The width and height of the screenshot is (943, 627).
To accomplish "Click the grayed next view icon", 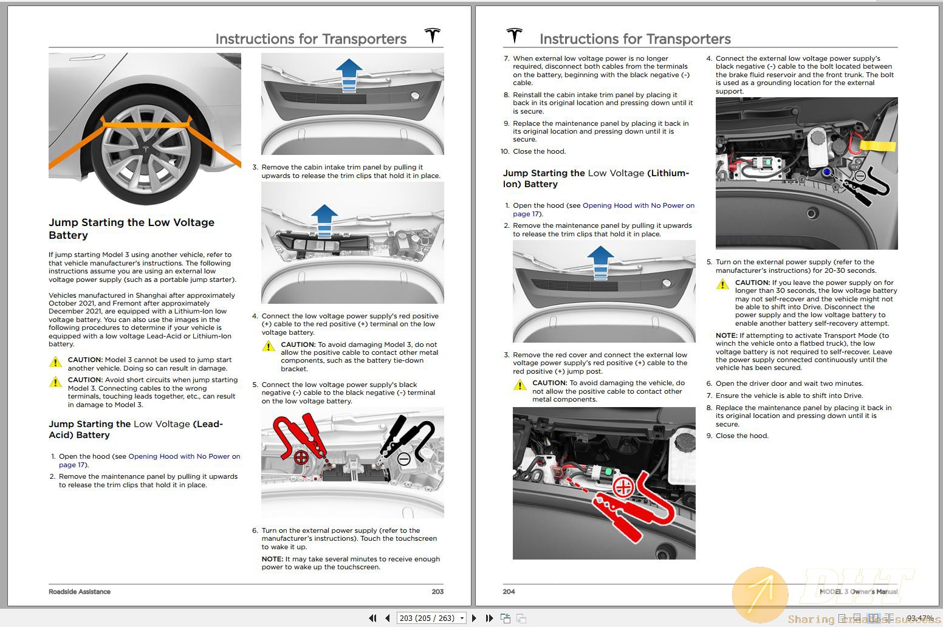I will pyautogui.click(x=521, y=618).
